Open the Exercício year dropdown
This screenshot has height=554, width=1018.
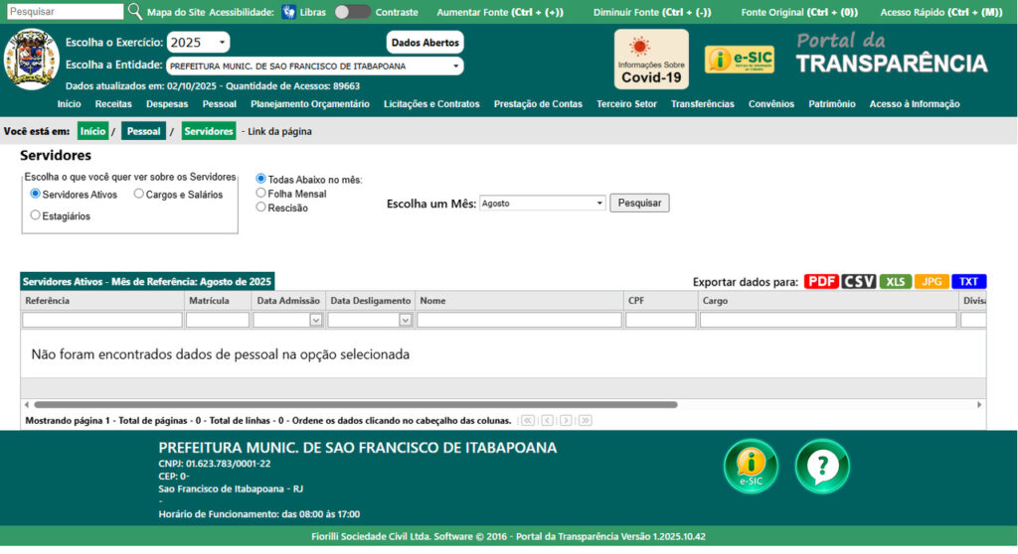(x=198, y=43)
